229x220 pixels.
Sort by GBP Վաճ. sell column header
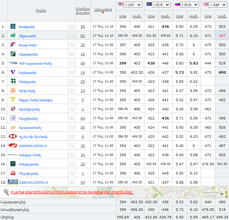[222, 16]
